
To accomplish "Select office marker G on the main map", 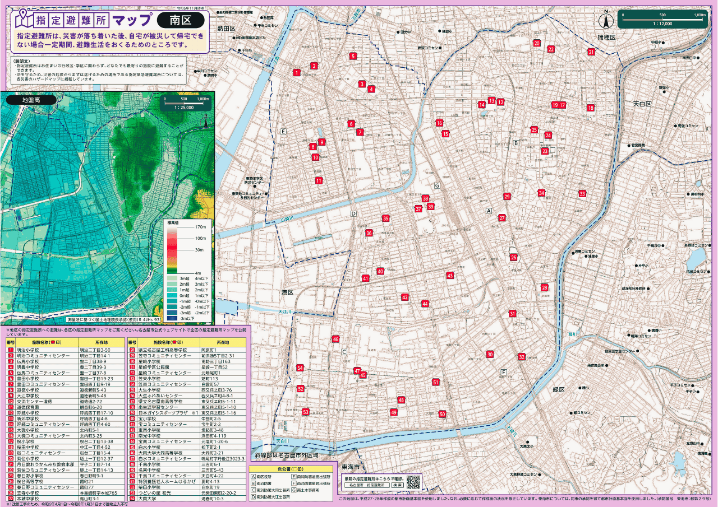I will tap(437, 185).
